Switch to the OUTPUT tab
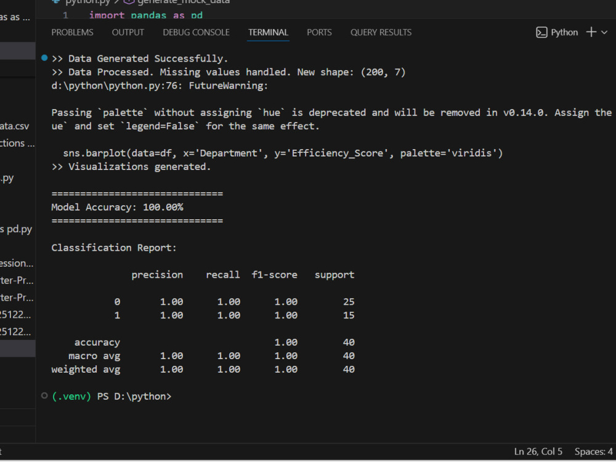Image resolution: width=616 pixels, height=462 pixels. (x=128, y=32)
